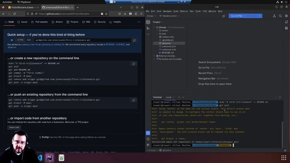Expand External Libraries node

tap(154, 56)
